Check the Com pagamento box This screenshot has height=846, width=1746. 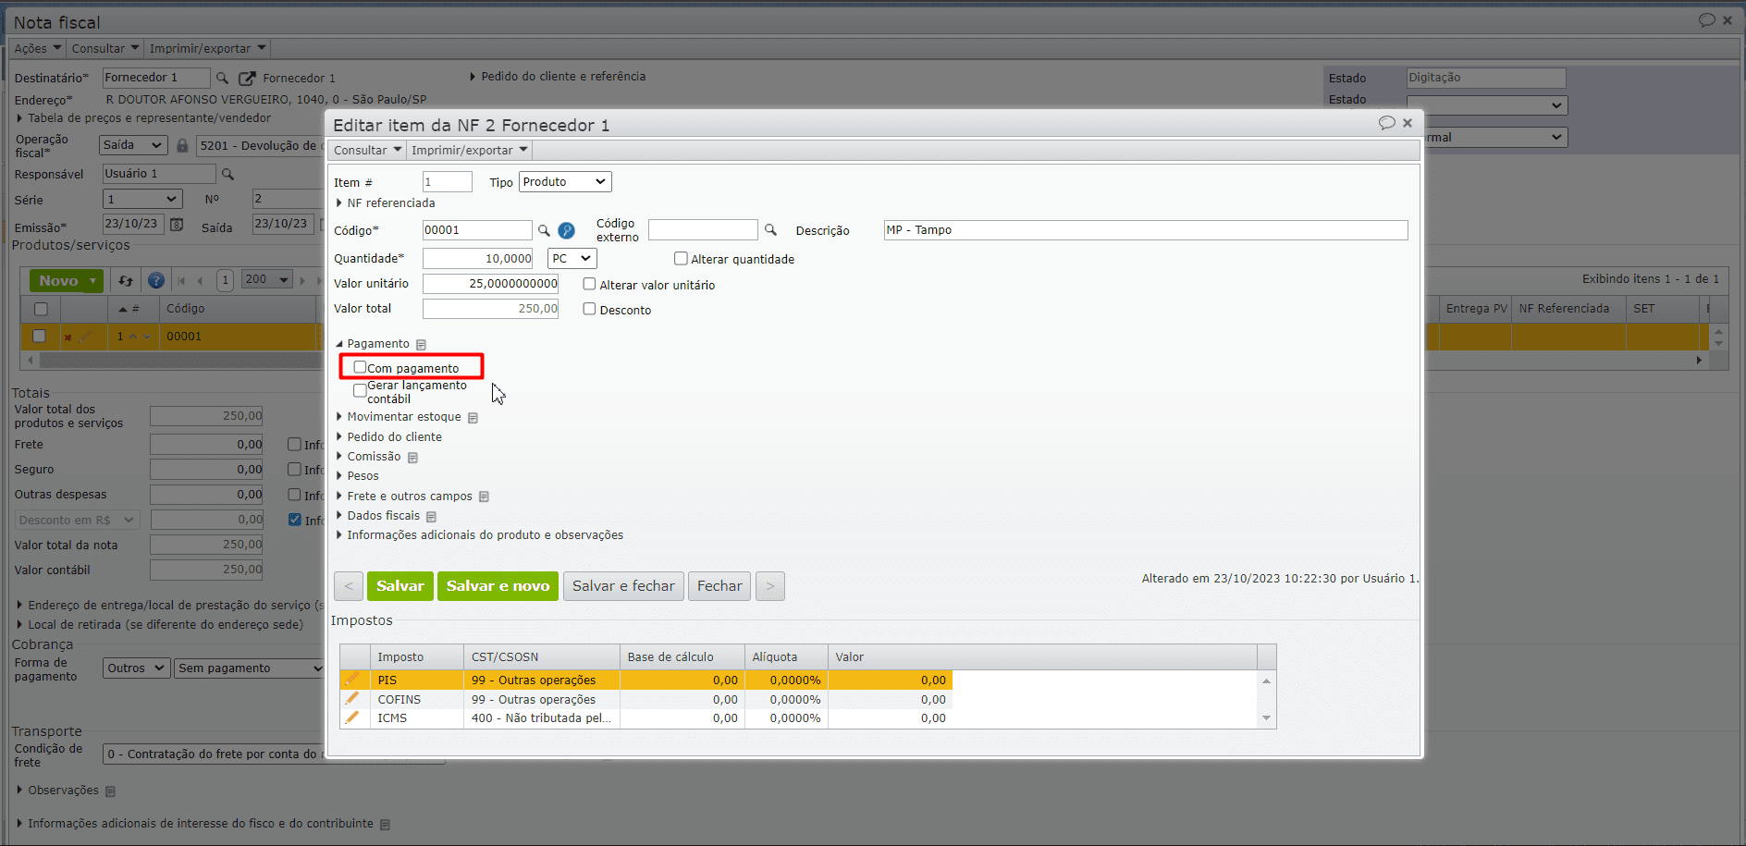(360, 367)
